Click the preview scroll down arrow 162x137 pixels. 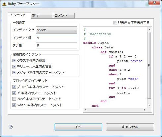[x=149, y=105]
